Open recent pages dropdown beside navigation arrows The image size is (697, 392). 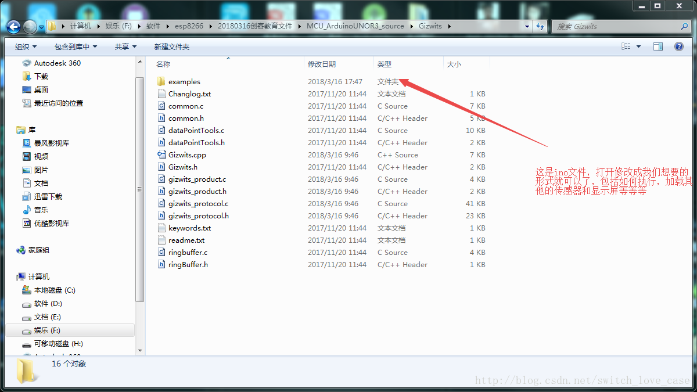(41, 27)
